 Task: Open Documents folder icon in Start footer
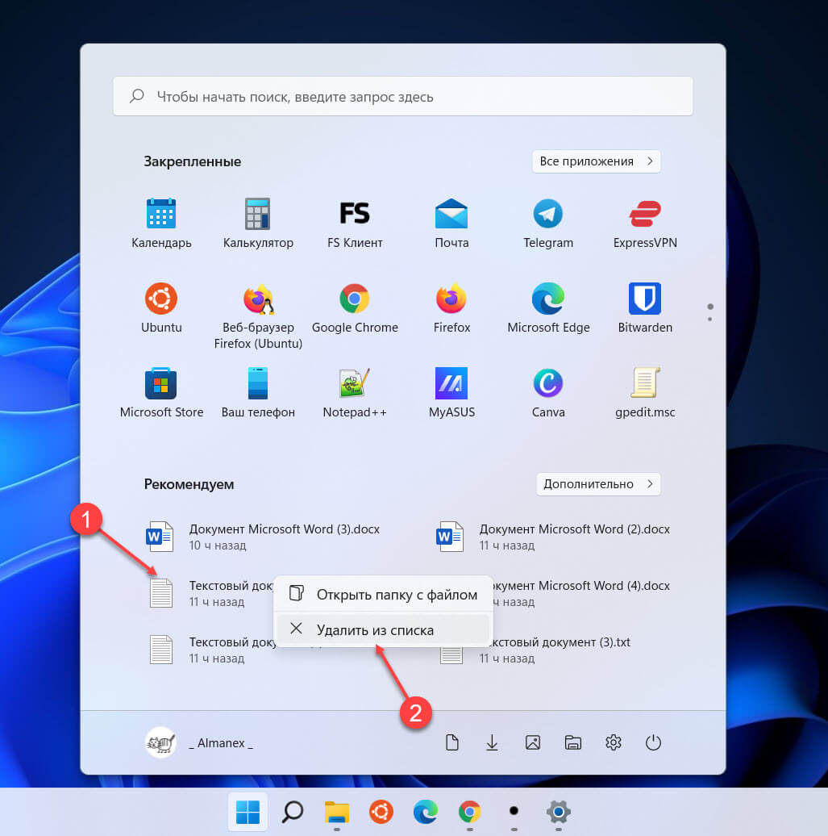[x=451, y=742]
